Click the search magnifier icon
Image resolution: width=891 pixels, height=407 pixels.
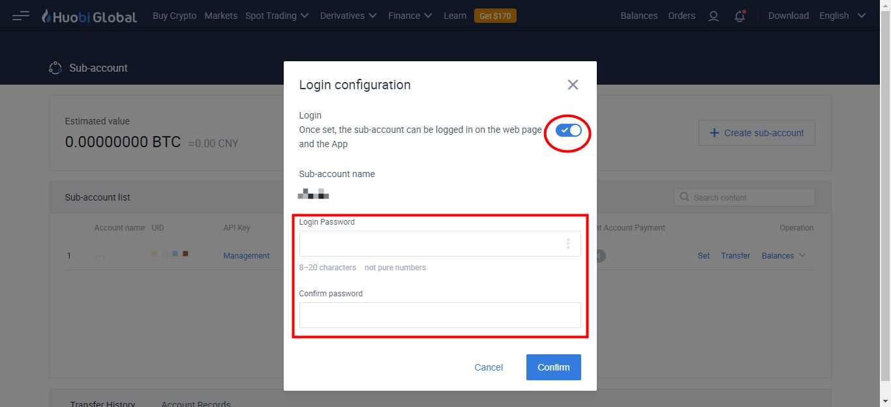click(x=684, y=197)
